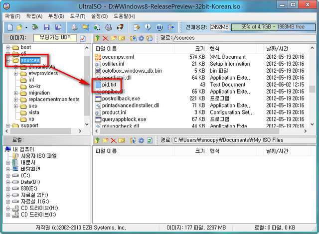Click the Make CD/DVD image icon
The width and height of the screenshot is (319, 234).
coord(74,27)
